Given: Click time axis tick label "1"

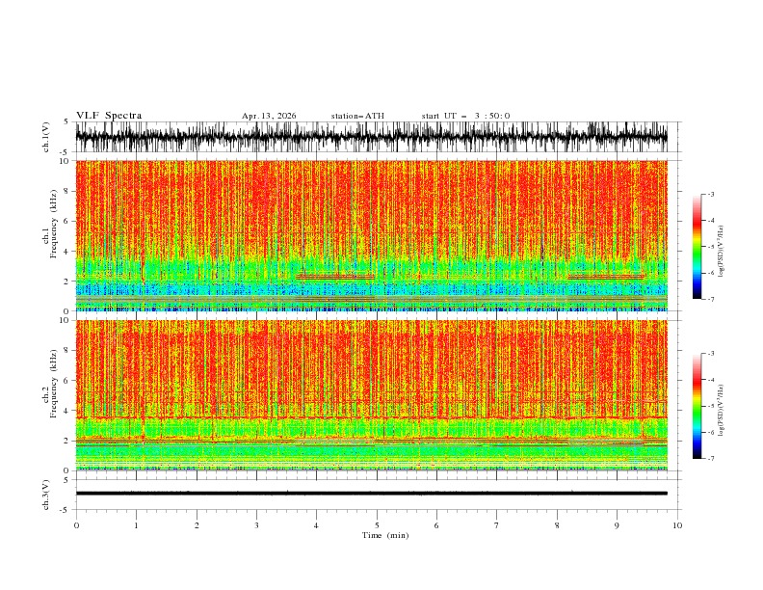Looking at the screenshot, I should [x=136, y=525].
